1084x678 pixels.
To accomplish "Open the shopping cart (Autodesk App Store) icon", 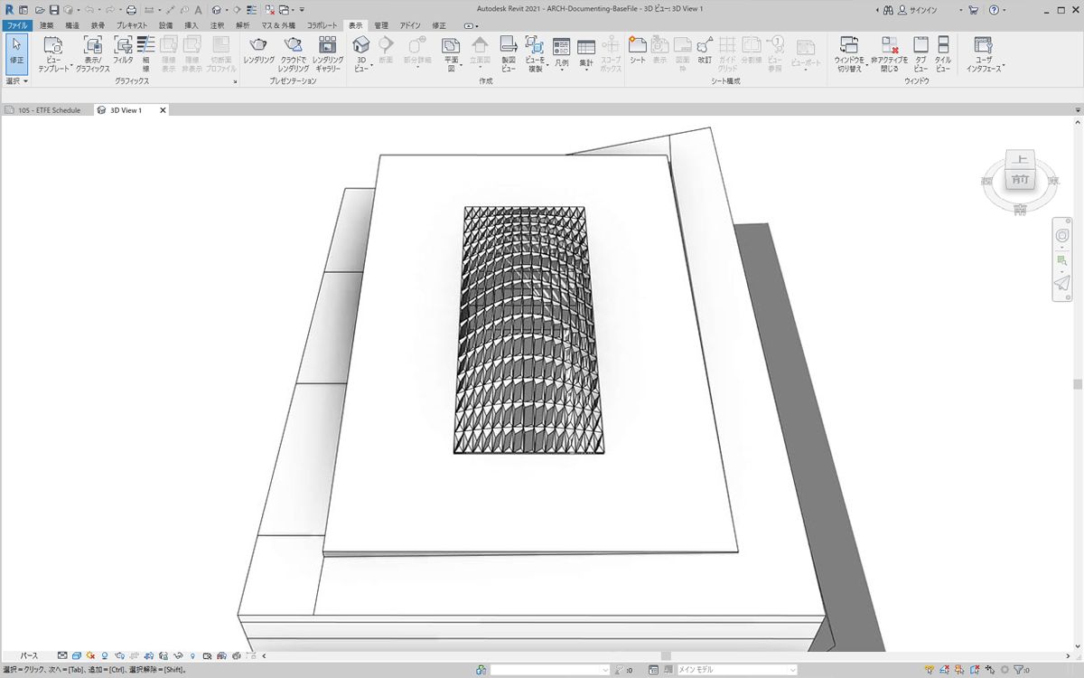I will pos(973,9).
